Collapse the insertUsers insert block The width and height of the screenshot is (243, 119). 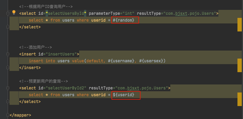pos(8,54)
